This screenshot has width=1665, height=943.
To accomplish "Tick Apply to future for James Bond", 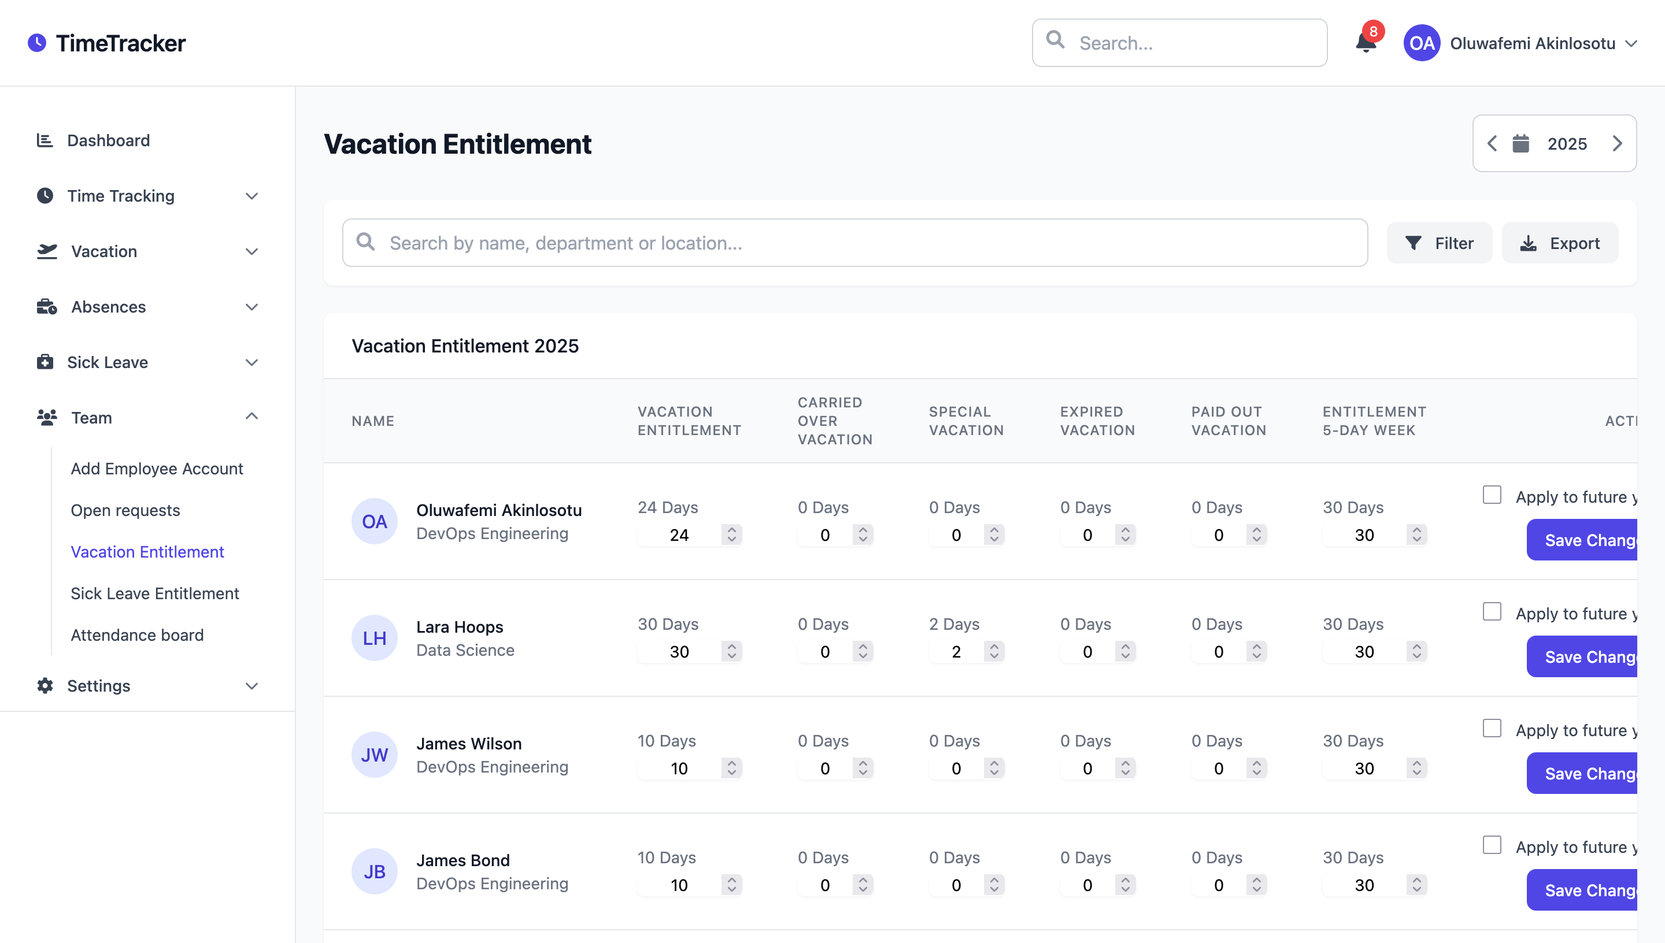I will (1492, 845).
